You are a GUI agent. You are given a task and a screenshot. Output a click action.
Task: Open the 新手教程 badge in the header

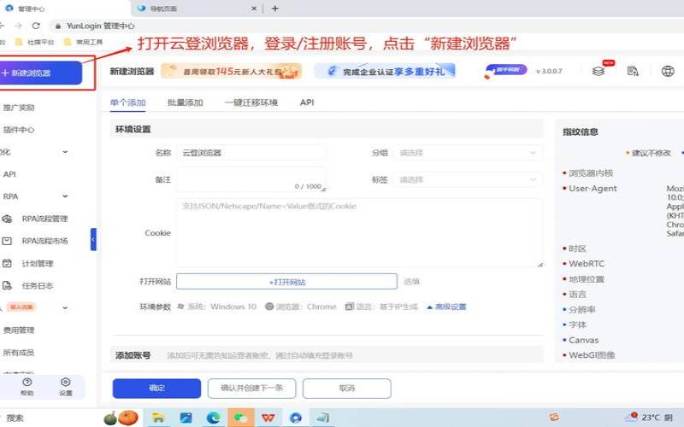coord(506,71)
